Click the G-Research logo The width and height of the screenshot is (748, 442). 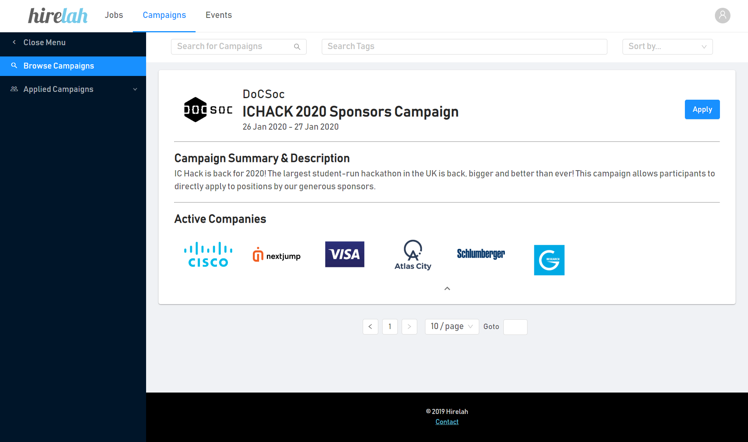549,260
